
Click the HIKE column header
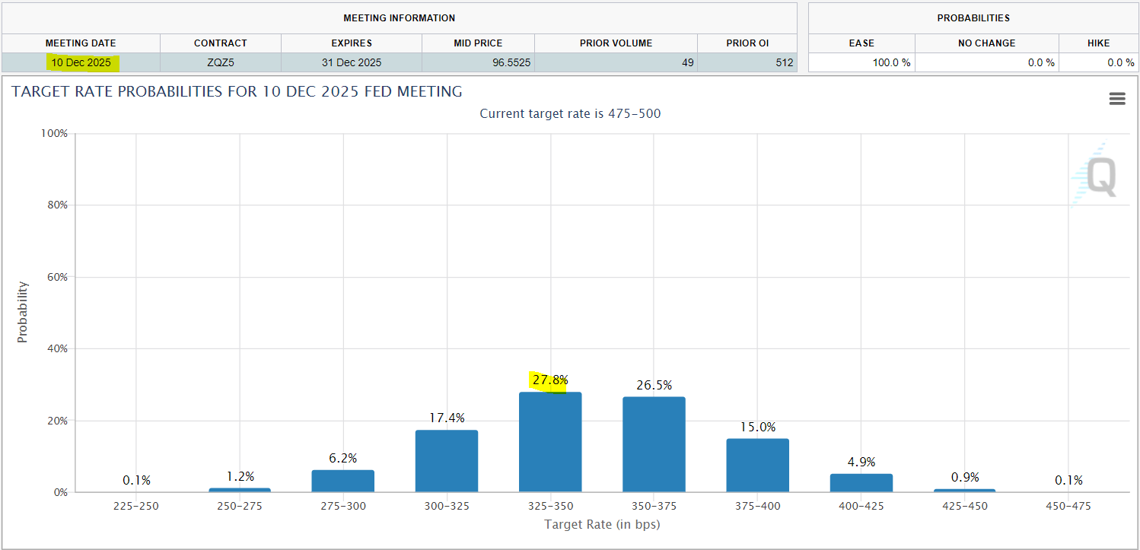(x=1097, y=43)
